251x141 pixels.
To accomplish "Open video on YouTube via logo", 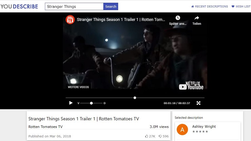I will click(x=191, y=87).
